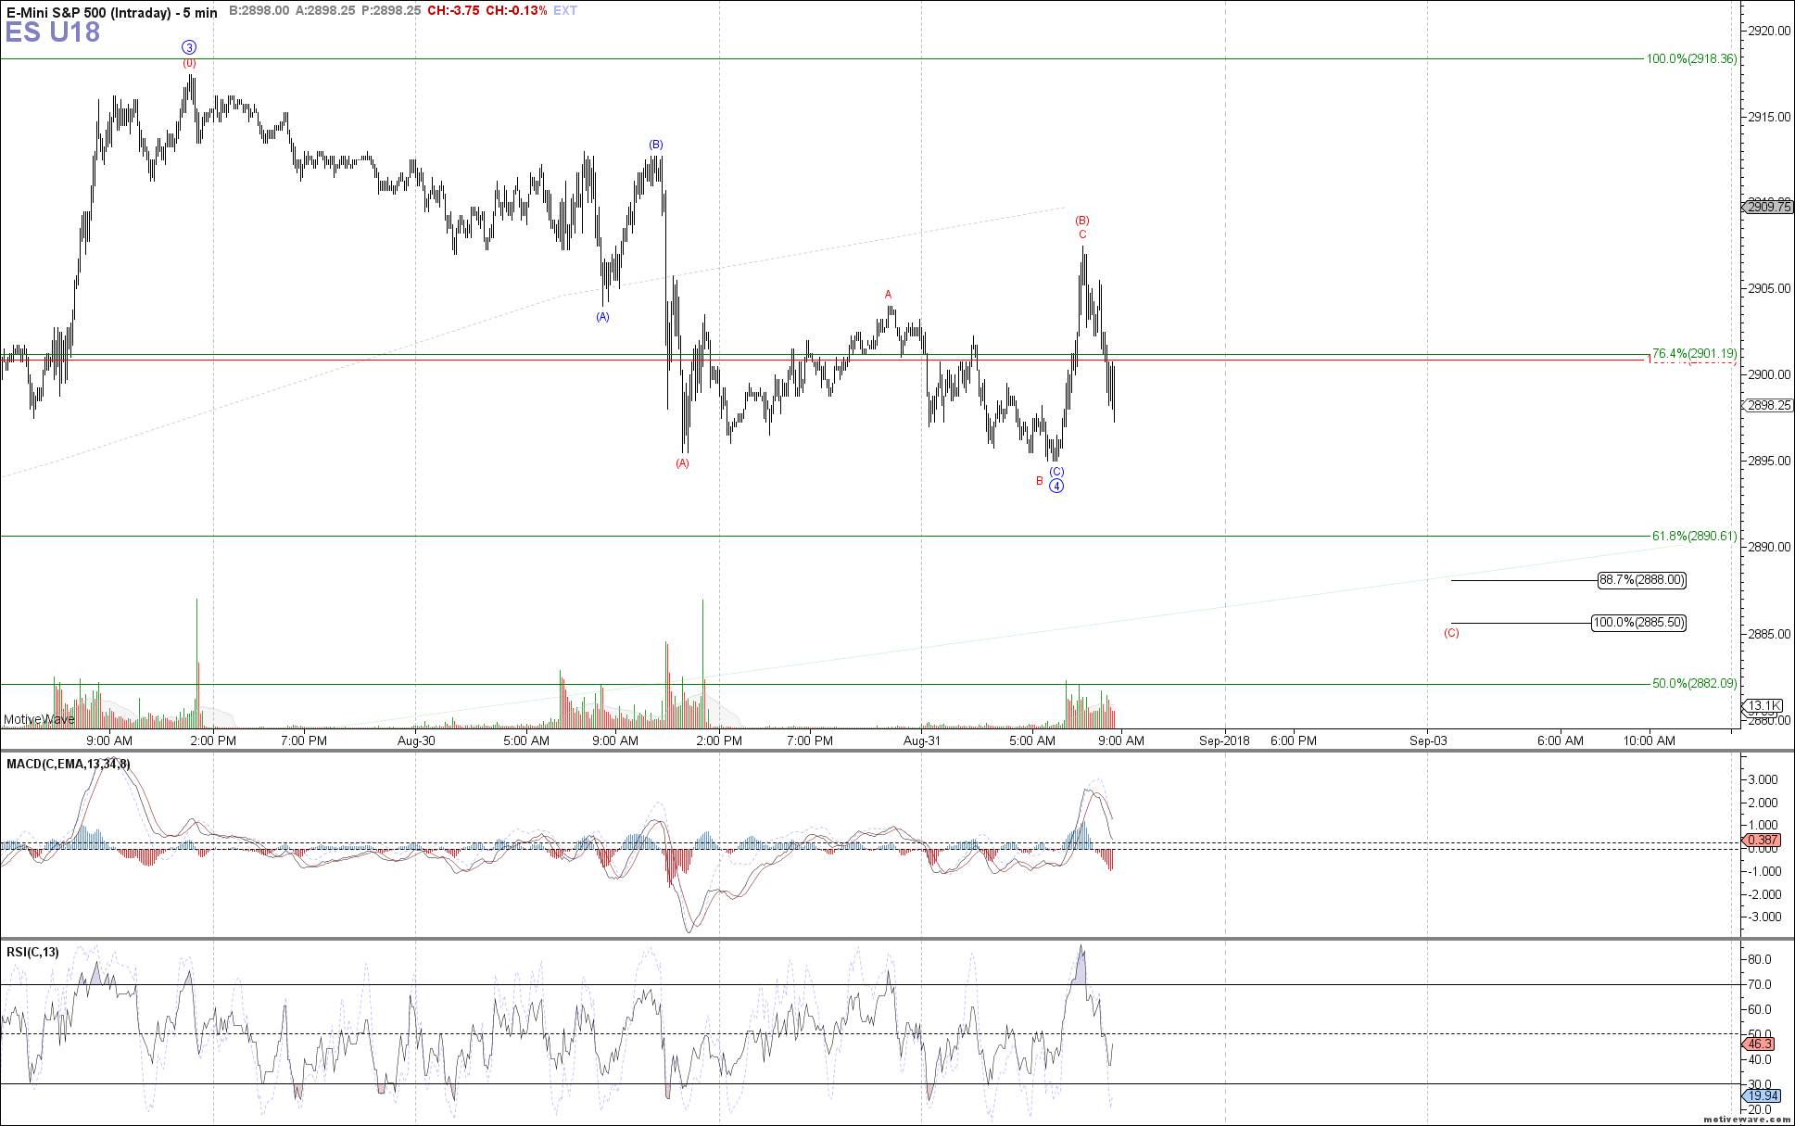Select the 88.7%(2888.00) Fibonacci label box
This screenshot has width=1795, height=1126.
click(x=1641, y=580)
